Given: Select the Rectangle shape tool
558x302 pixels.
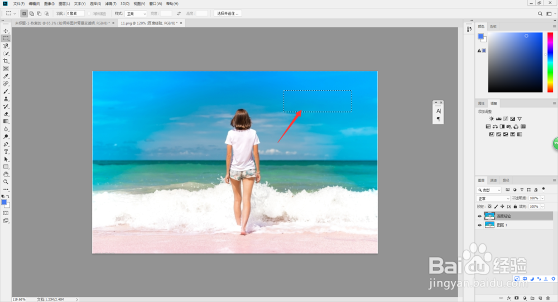Looking at the screenshot, I should click(6, 167).
